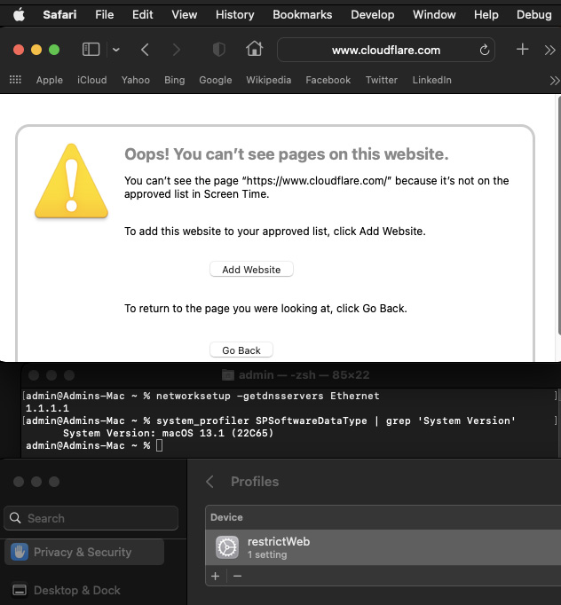Click the Search field in System Settings
The height and width of the screenshot is (605, 561).
(x=91, y=518)
